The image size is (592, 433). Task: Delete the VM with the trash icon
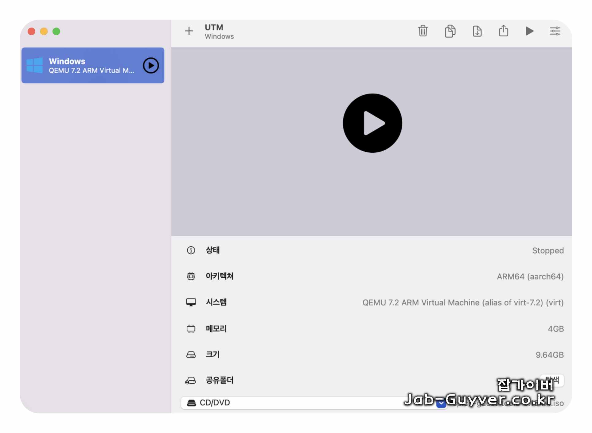[423, 31]
